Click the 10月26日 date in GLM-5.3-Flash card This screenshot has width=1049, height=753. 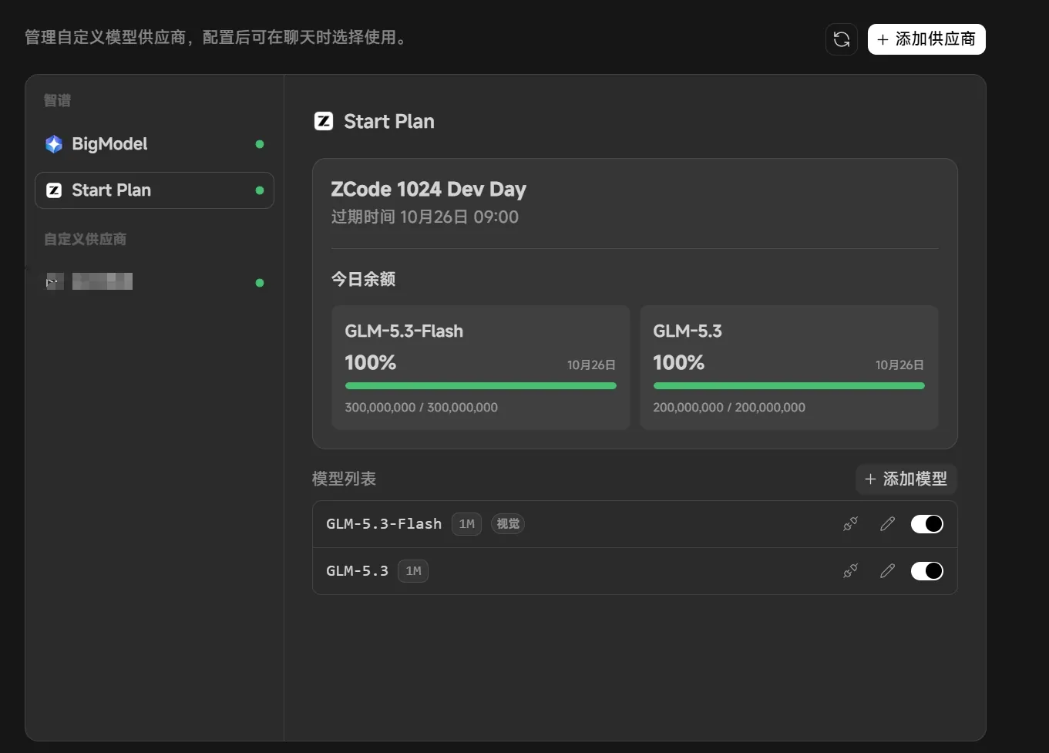coord(591,365)
